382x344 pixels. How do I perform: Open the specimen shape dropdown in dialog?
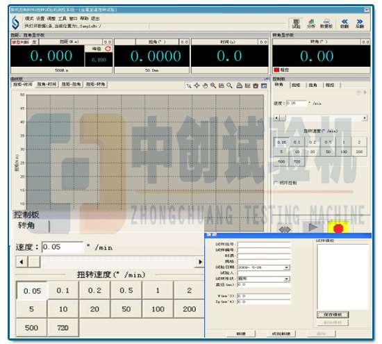tap(287, 279)
